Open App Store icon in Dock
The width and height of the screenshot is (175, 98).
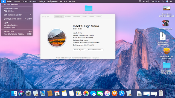(122, 93)
